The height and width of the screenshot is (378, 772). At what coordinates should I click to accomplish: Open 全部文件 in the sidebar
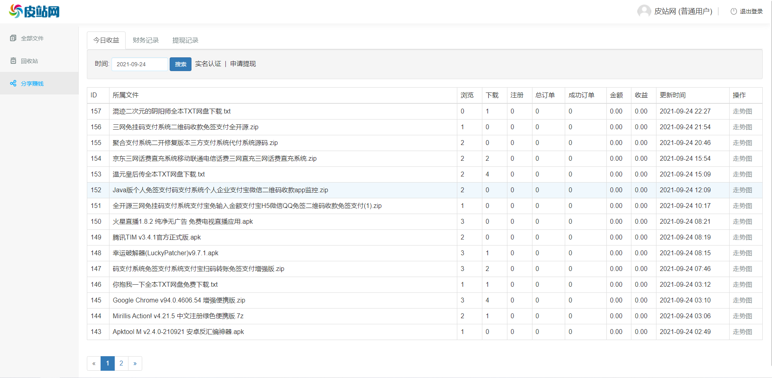tap(32, 38)
